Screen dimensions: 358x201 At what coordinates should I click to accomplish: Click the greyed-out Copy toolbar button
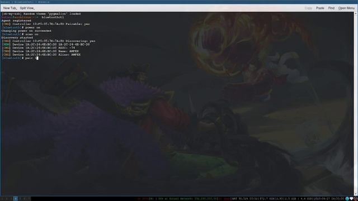click(308, 8)
